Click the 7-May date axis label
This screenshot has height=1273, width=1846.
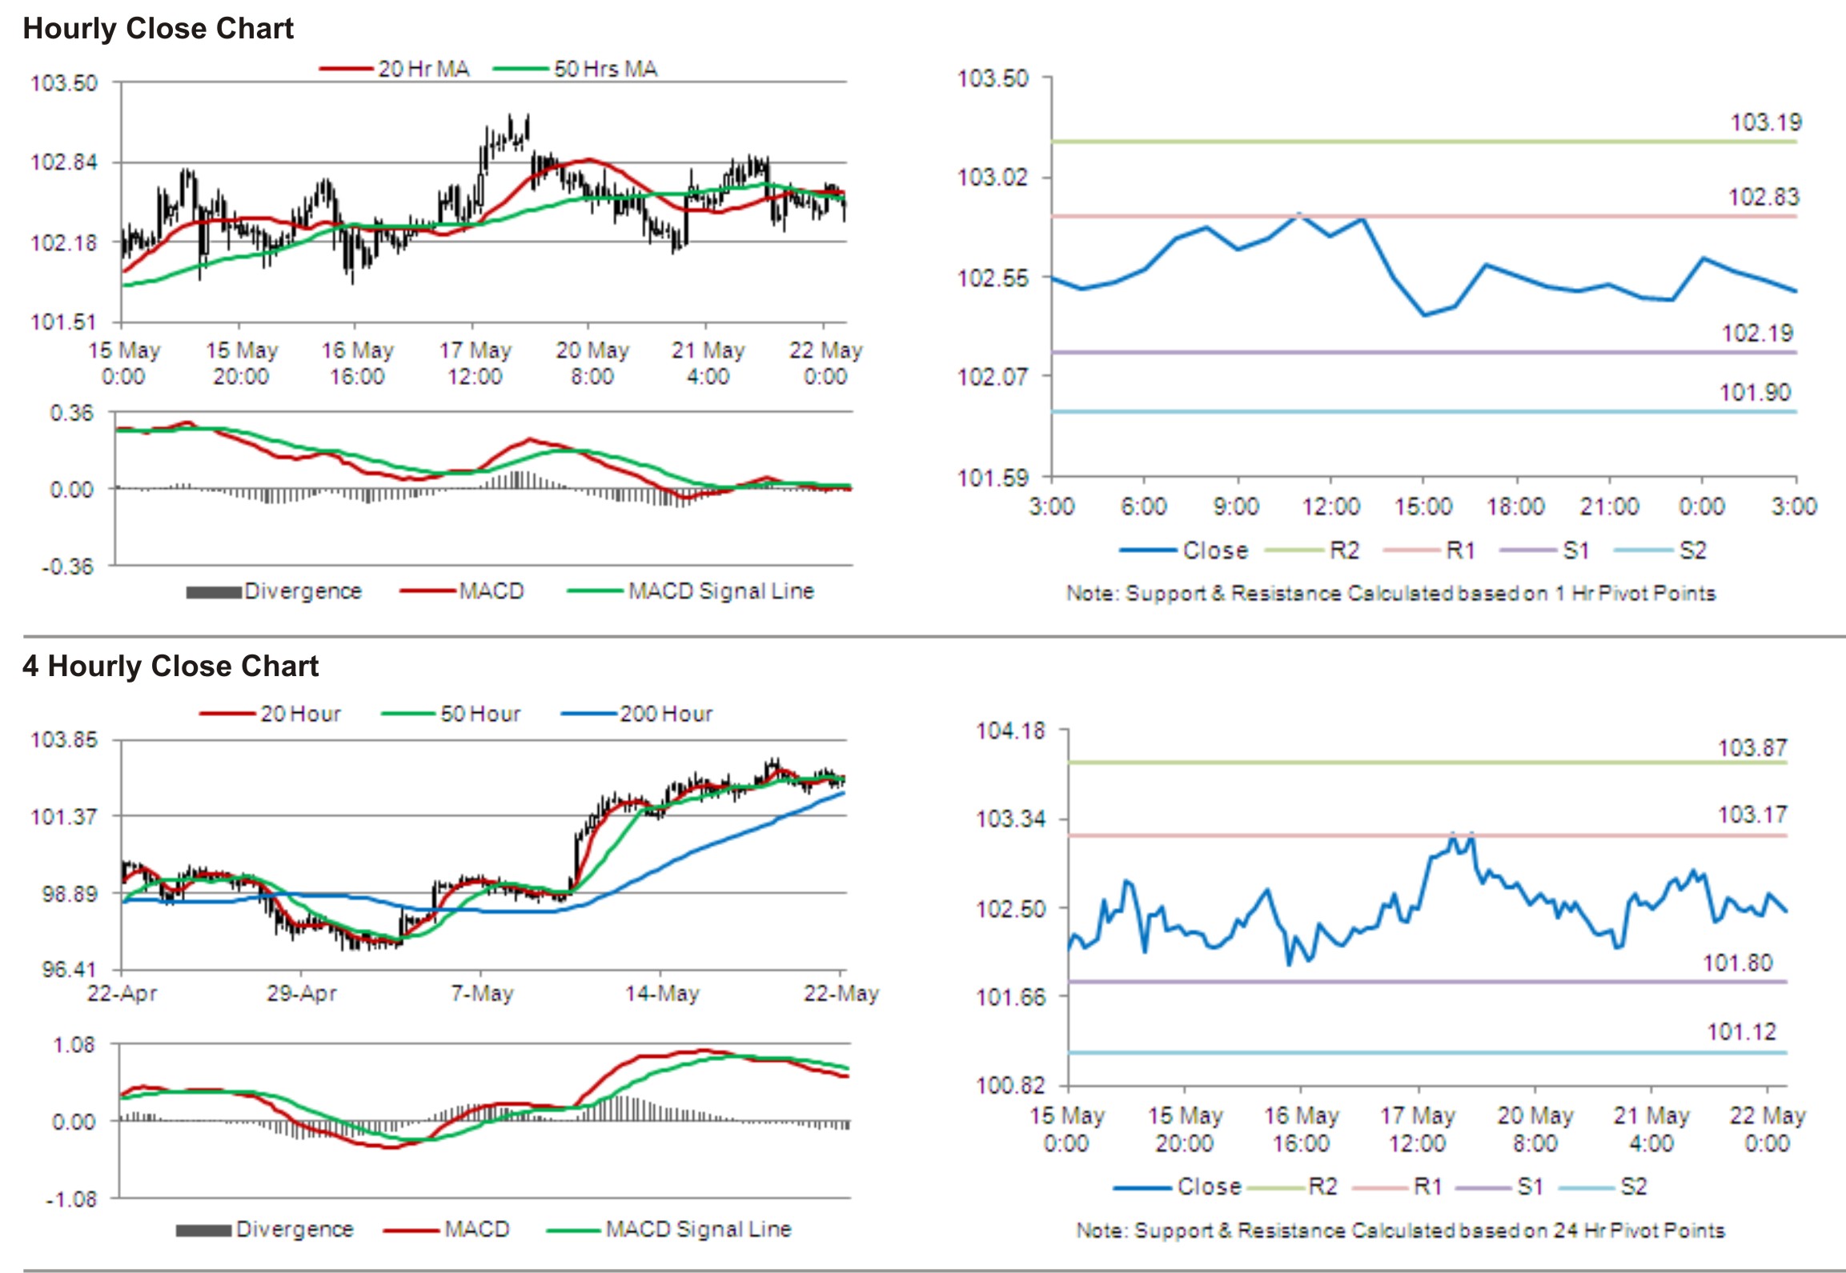point(482,994)
